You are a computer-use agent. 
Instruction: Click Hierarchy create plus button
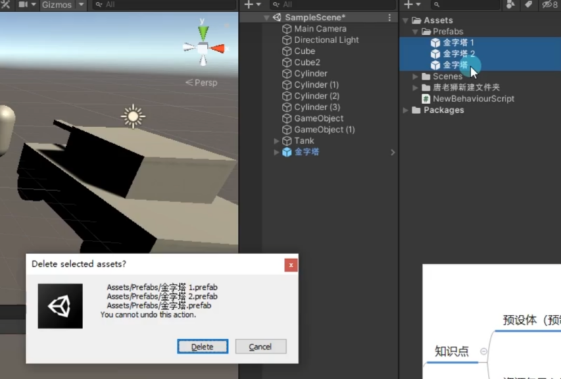(x=249, y=4)
